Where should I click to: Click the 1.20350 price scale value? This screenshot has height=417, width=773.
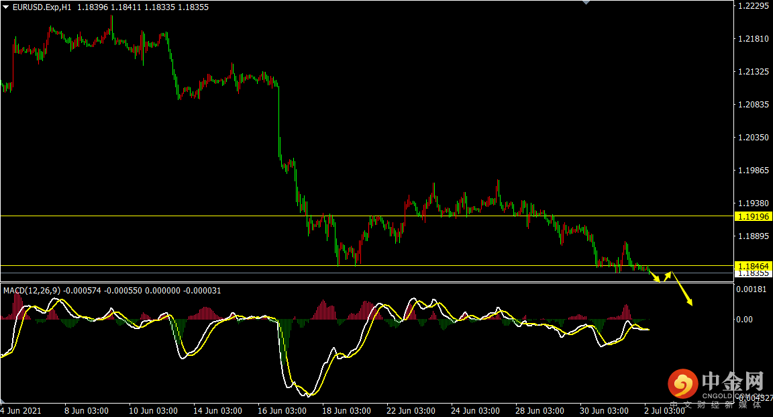(754, 137)
